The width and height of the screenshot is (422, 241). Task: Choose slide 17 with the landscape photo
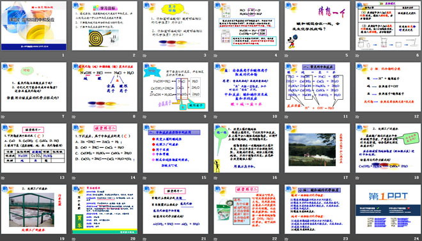click(317, 148)
